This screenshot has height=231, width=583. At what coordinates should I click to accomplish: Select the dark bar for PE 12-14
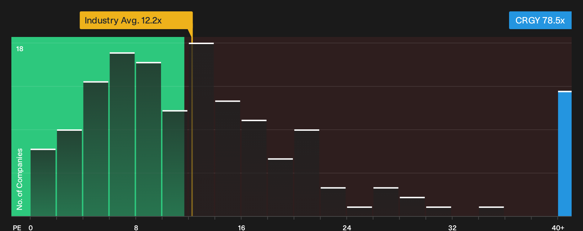coord(201,129)
